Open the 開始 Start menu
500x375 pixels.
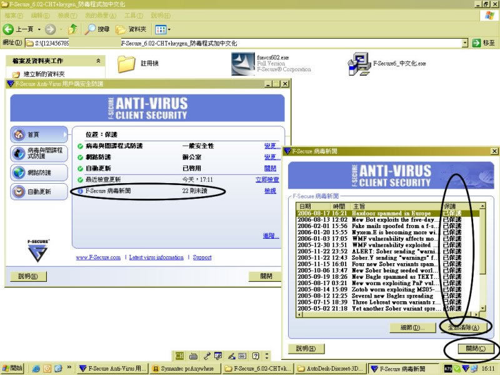(x=12, y=368)
